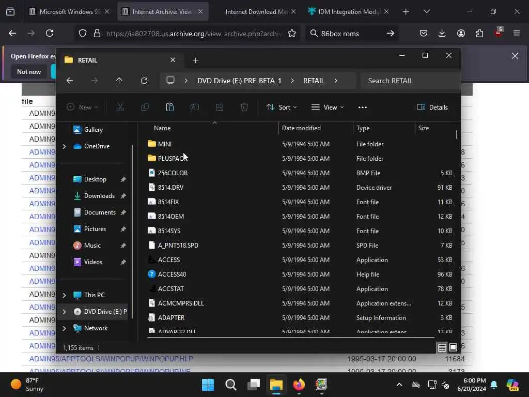Open Gallery in navigation pane
Viewport: 529px width, 397px height.
[93, 130]
